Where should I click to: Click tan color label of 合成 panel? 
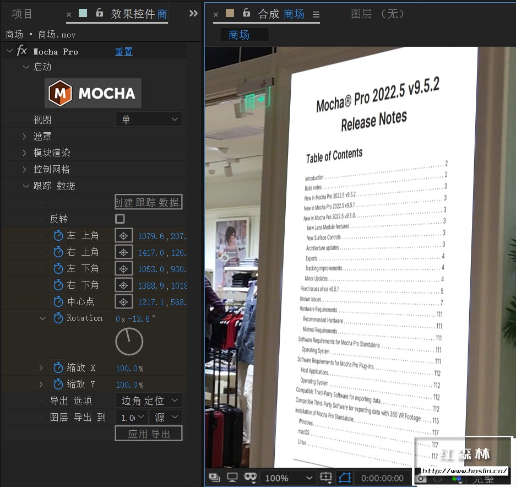coord(230,13)
